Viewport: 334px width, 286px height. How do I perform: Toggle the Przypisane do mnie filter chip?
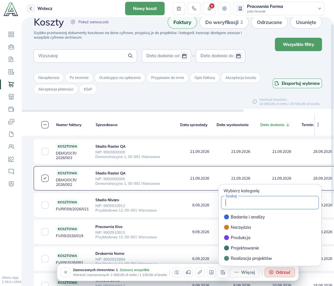tap(167, 78)
